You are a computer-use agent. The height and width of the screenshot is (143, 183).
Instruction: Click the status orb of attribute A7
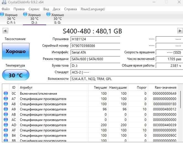pos(6,99)
